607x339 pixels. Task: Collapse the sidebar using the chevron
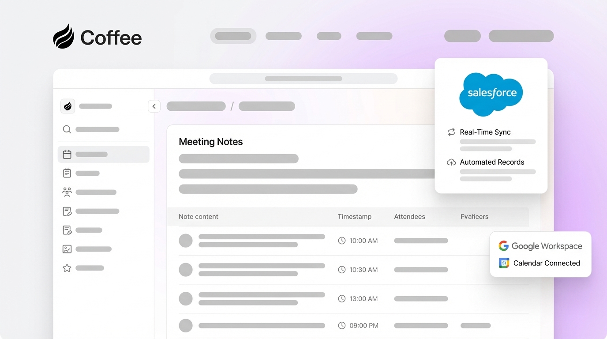(x=154, y=106)
